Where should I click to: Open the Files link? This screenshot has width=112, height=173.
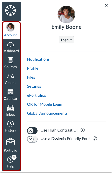pyautogui.click(x=31, y=77)
